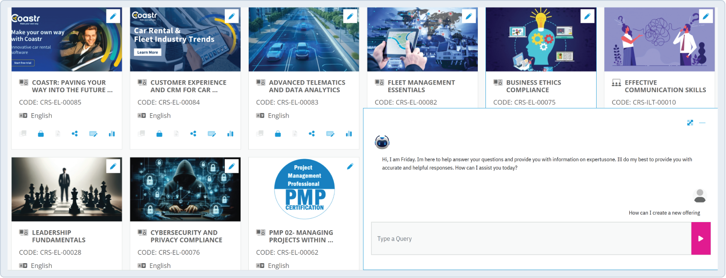Click the Learn More button on the fleet trends banner
This screenshot has width=726, height=278.
coord(147,52)
